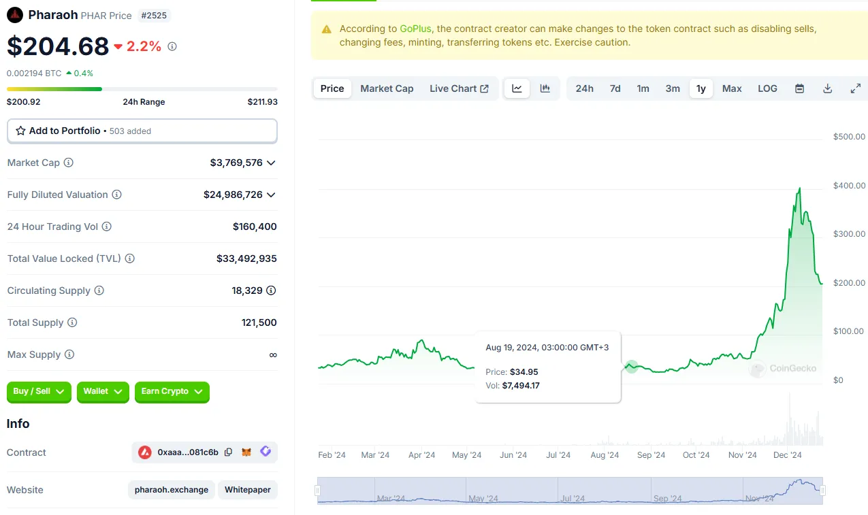Screen dimensions: 868x515
Task: Open the Whitepaper link
Action: 248,490
